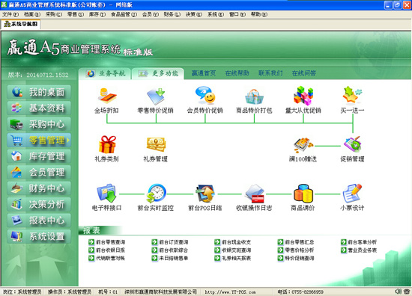Select 零售管理 in the sidebar
The image size is (412, 296).
[39, 141]
